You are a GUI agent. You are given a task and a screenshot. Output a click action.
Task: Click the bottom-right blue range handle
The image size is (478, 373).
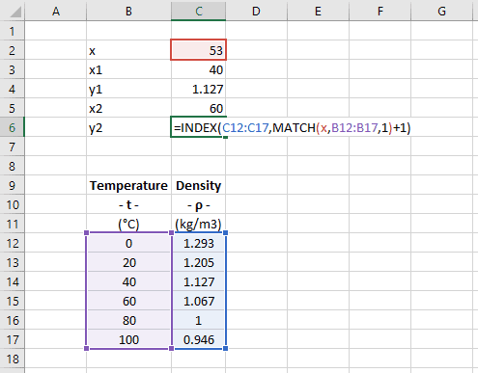pyautogui.click(x=225, y=348)
